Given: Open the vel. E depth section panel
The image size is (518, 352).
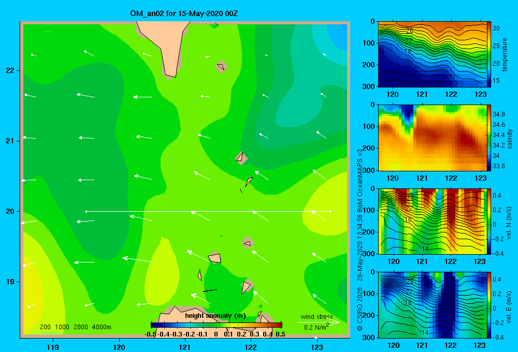Looking at the screenshot, I should pos(432,305).
